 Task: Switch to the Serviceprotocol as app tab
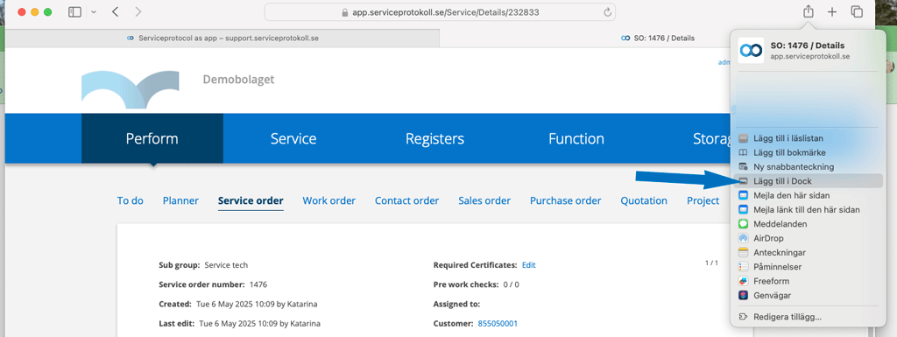(222, 39)
